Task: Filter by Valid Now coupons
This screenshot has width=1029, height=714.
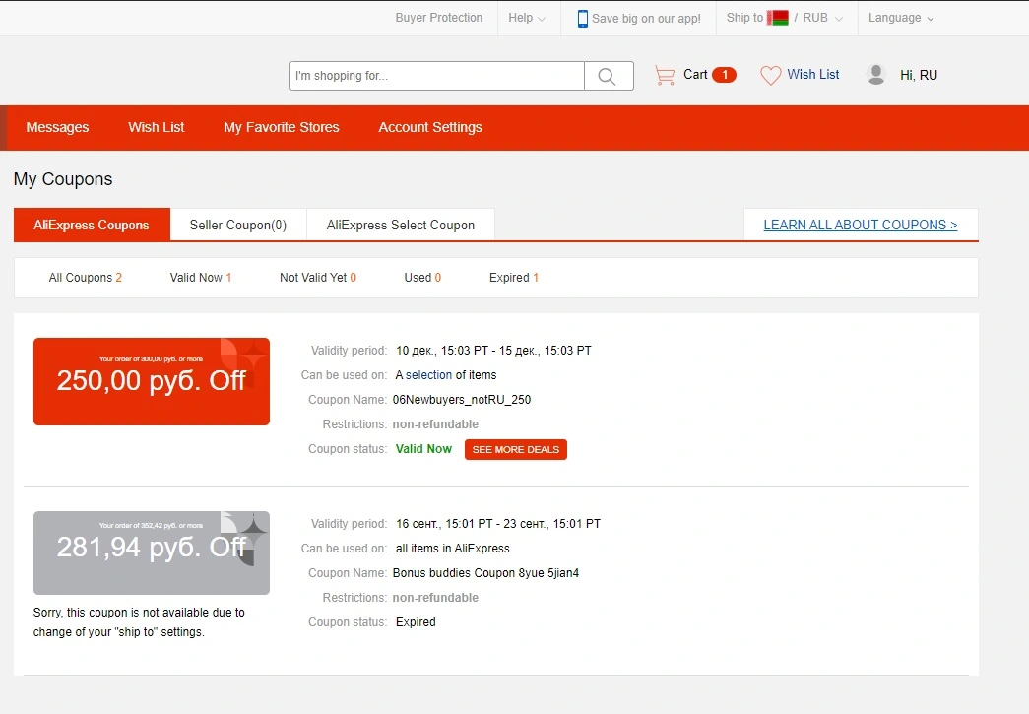Action: 201,278
